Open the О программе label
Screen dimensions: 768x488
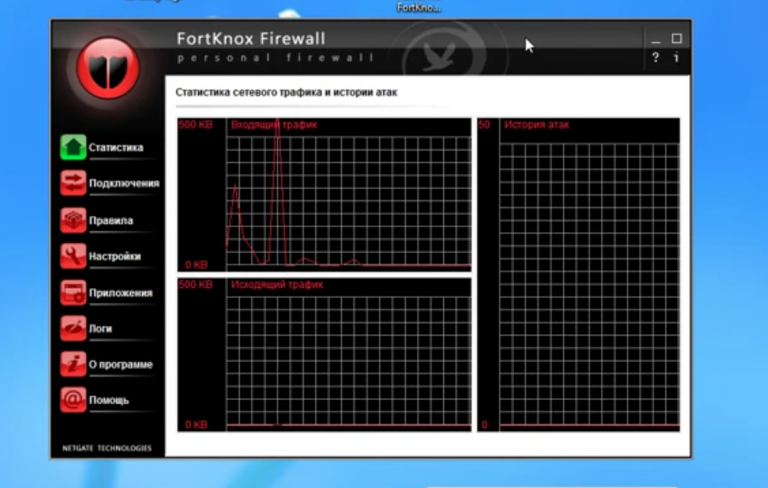click(121, 364)
